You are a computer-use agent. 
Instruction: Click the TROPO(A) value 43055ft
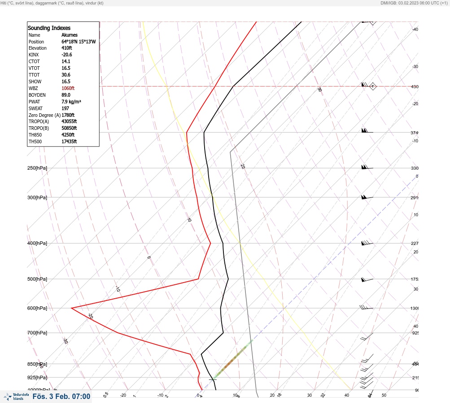click(x=69, y=121)
